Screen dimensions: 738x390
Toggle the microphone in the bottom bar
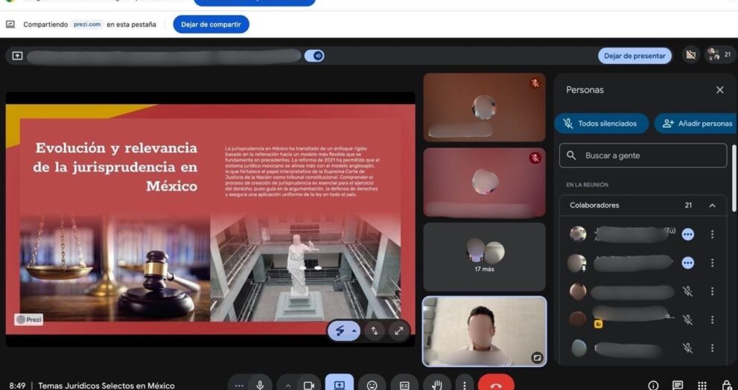[x=260, y=385]
